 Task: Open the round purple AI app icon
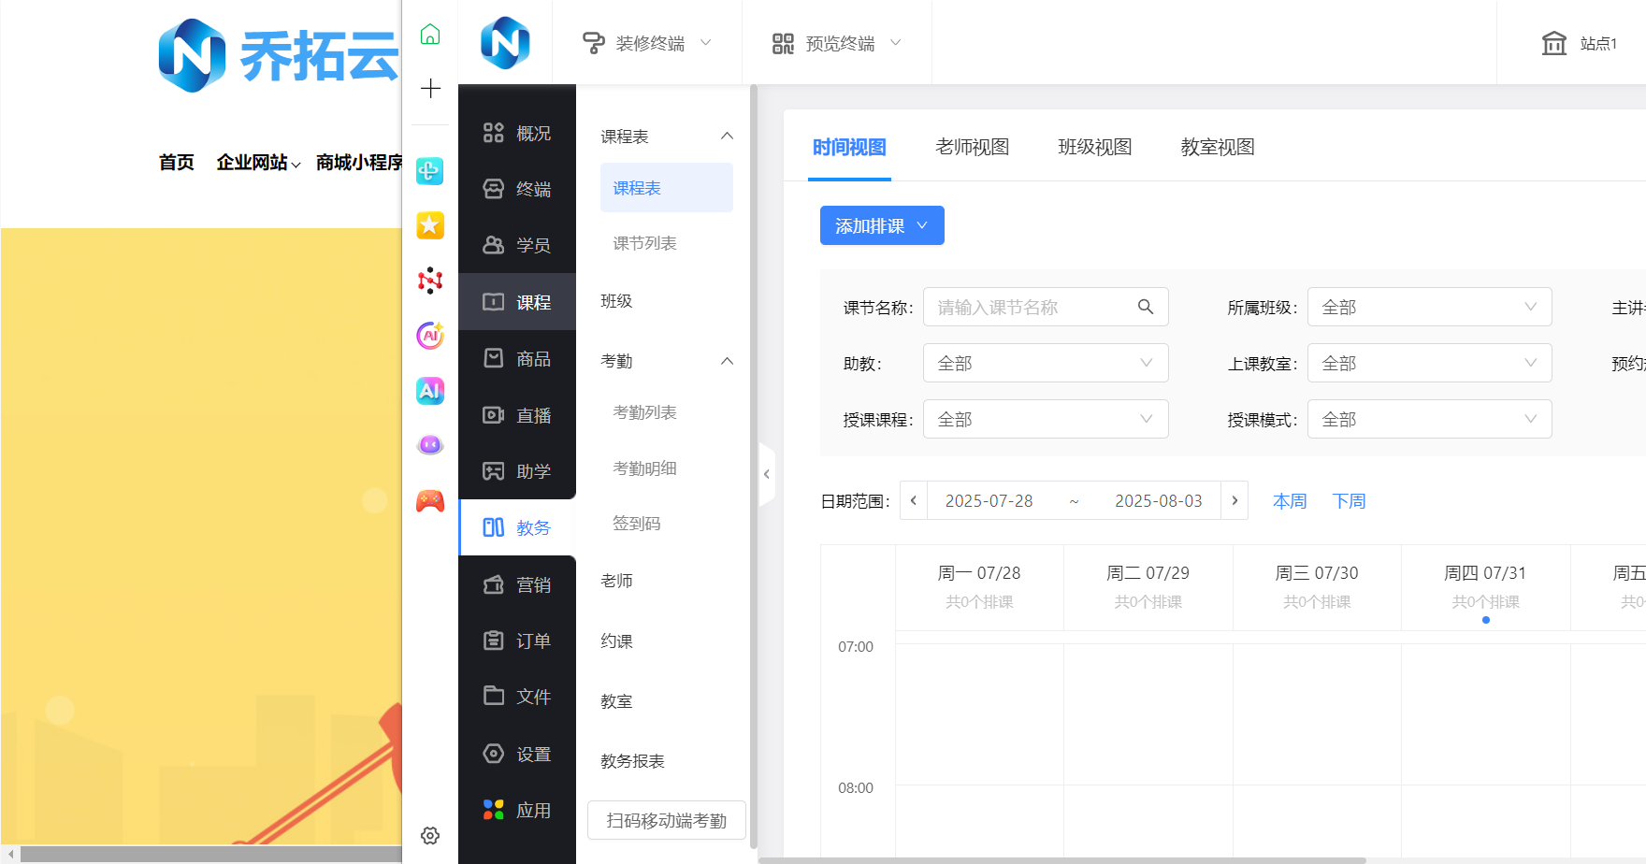point(430,335)
